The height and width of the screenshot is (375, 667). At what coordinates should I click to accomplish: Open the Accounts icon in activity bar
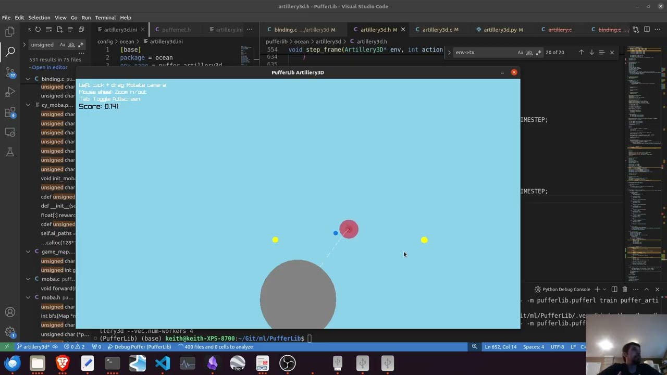[x=10, y=312]
